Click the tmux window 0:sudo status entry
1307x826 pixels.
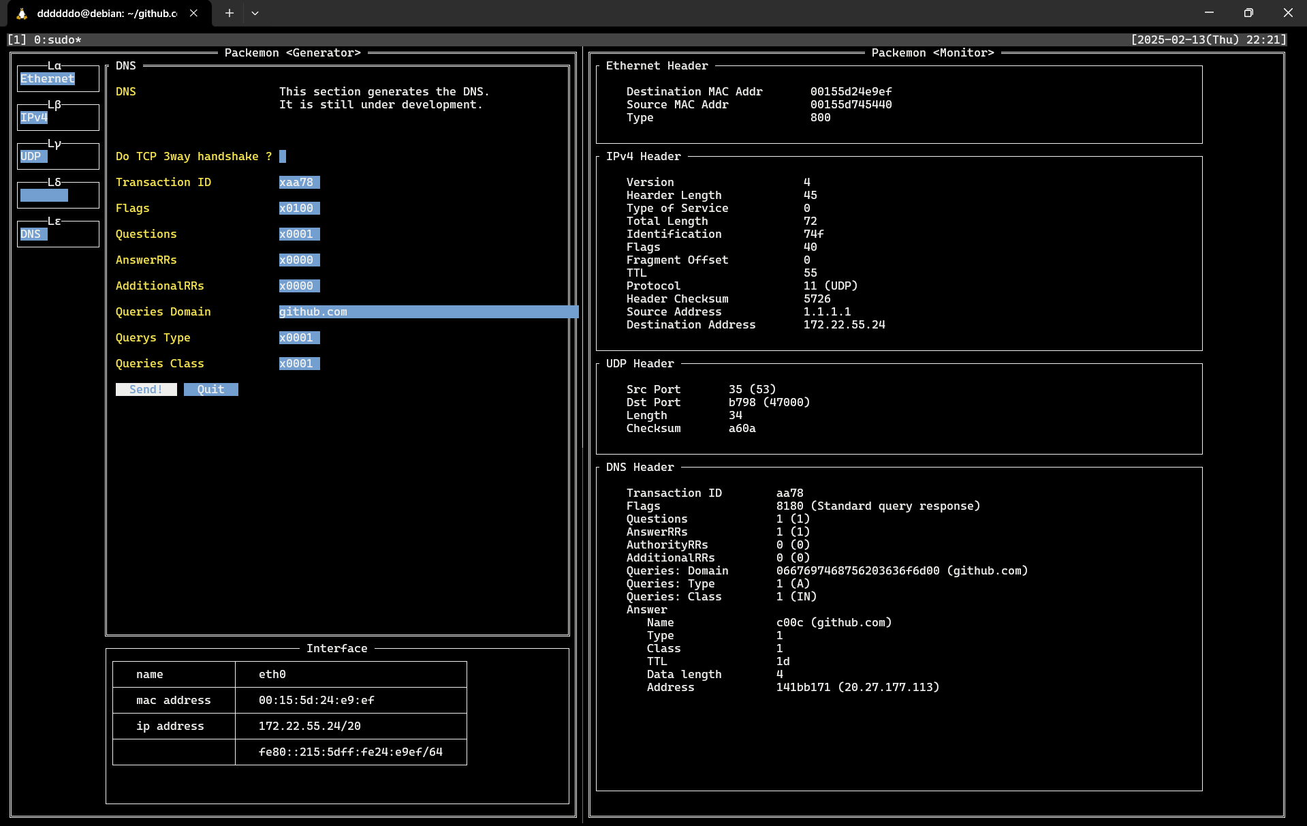click(x=58, y=40)
